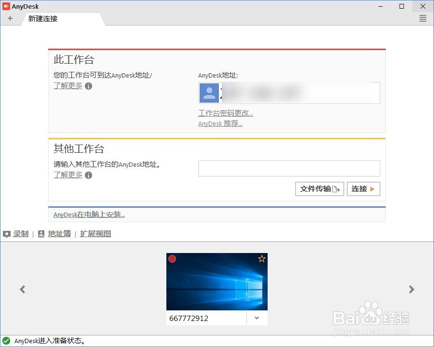Open a new tab with plus icon
Image resolution: width=434 pixels, height=347 pixels.
pos(10,18)
